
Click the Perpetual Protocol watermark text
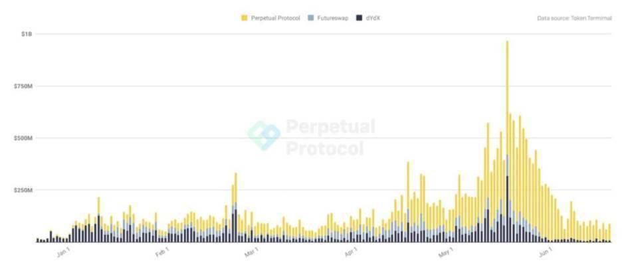(330, 137)
